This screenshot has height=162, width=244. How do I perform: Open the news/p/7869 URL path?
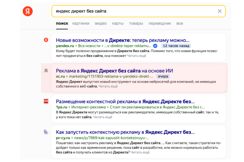point(111,138)
